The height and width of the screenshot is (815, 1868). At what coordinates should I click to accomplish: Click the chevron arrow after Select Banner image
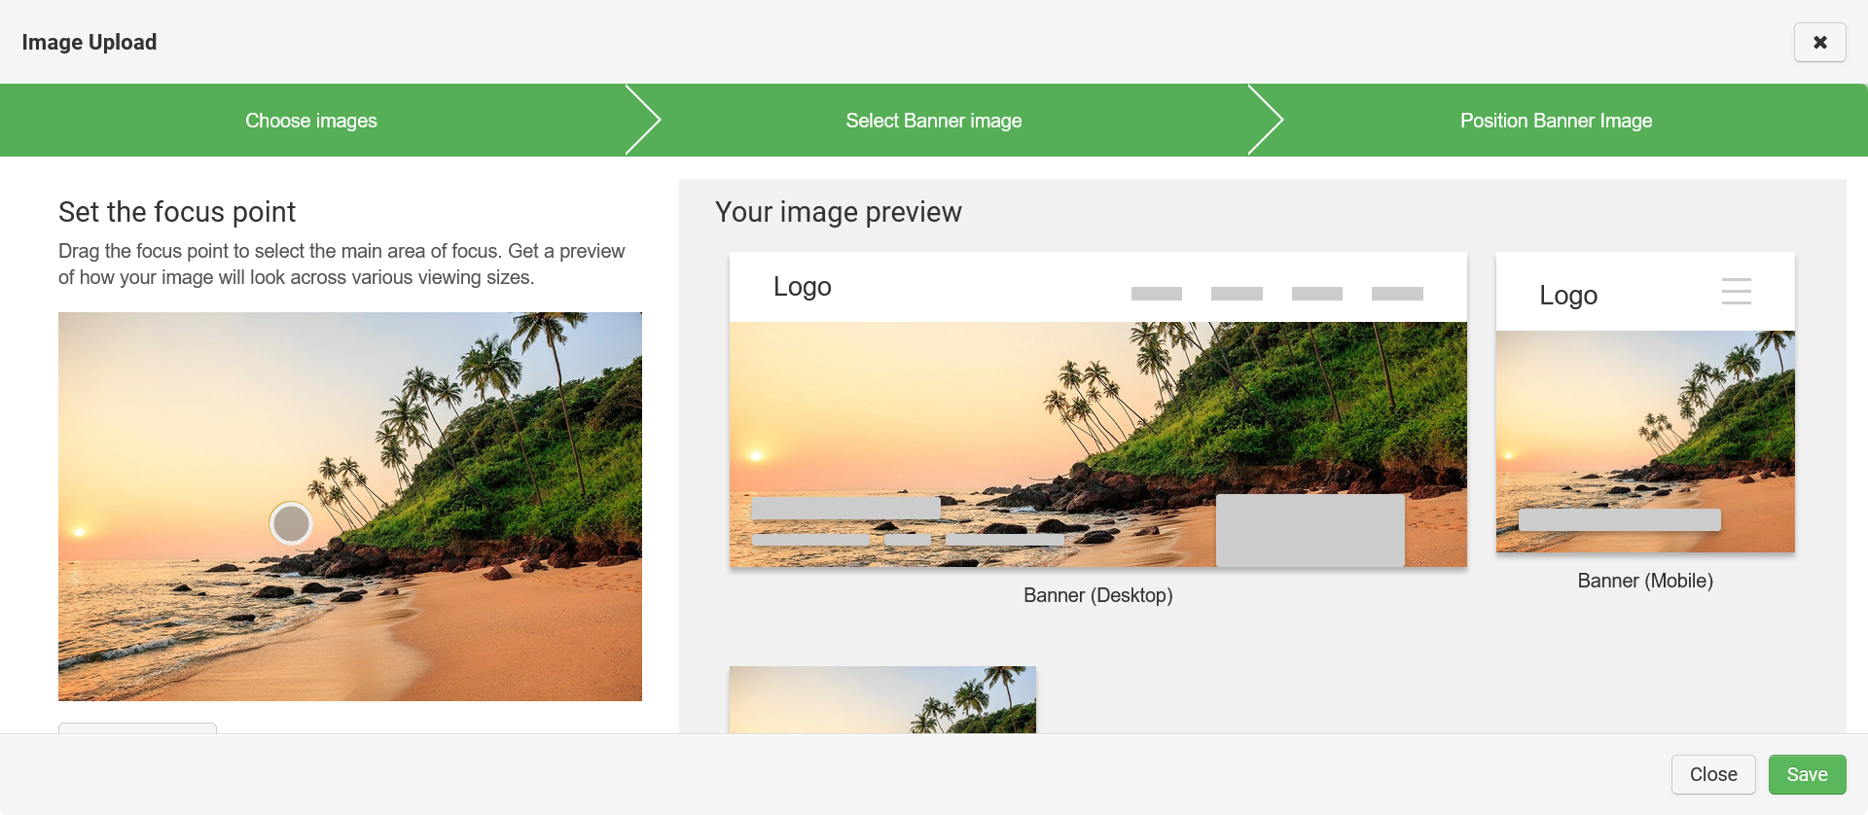tap(1266, 121)
